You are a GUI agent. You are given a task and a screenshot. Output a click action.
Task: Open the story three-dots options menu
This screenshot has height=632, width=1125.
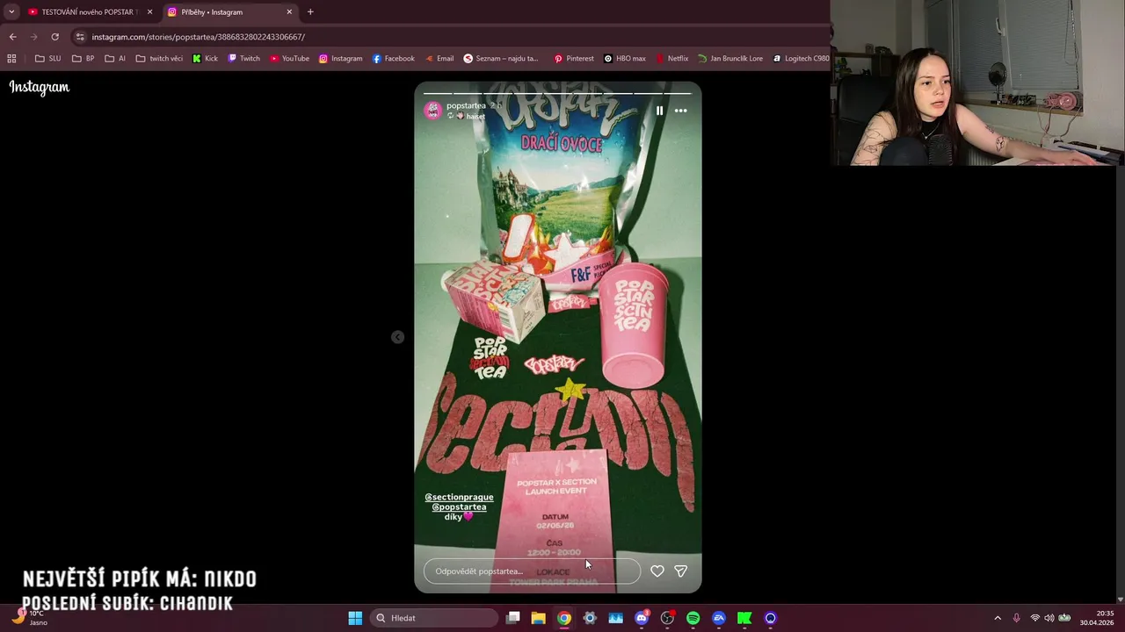click(x=680, y=111)
